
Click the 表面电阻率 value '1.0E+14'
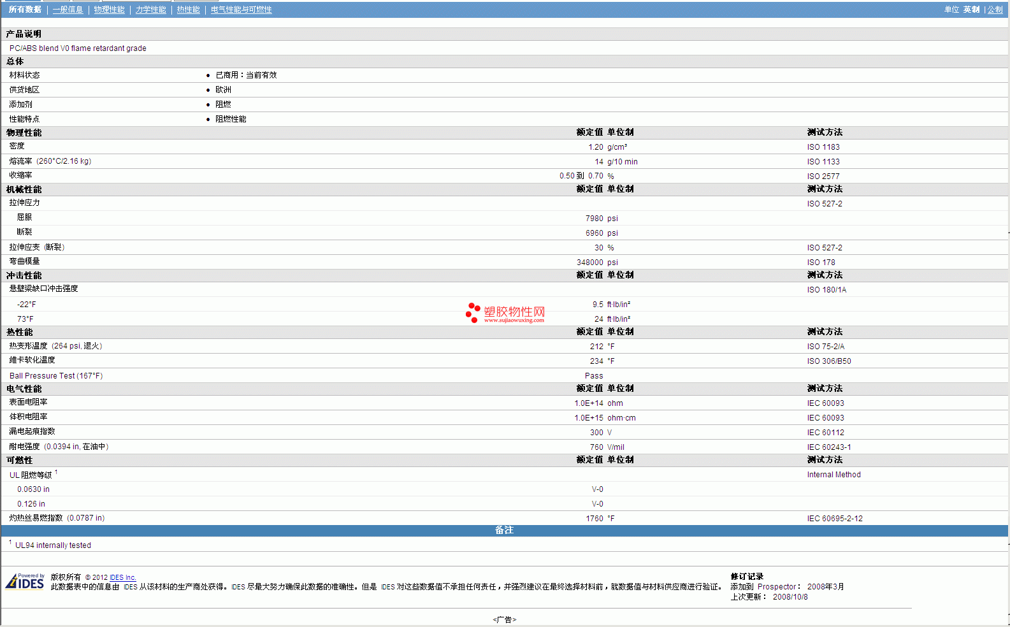pos(588,403)
